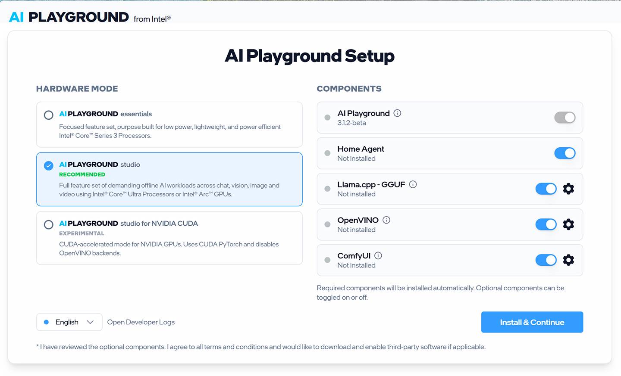621x376 pixels.
Task: Click the RECOMMENDED label
Action: pos(82,174)
